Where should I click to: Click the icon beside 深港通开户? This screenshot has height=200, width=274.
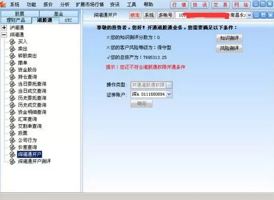[x=12, y=154]
